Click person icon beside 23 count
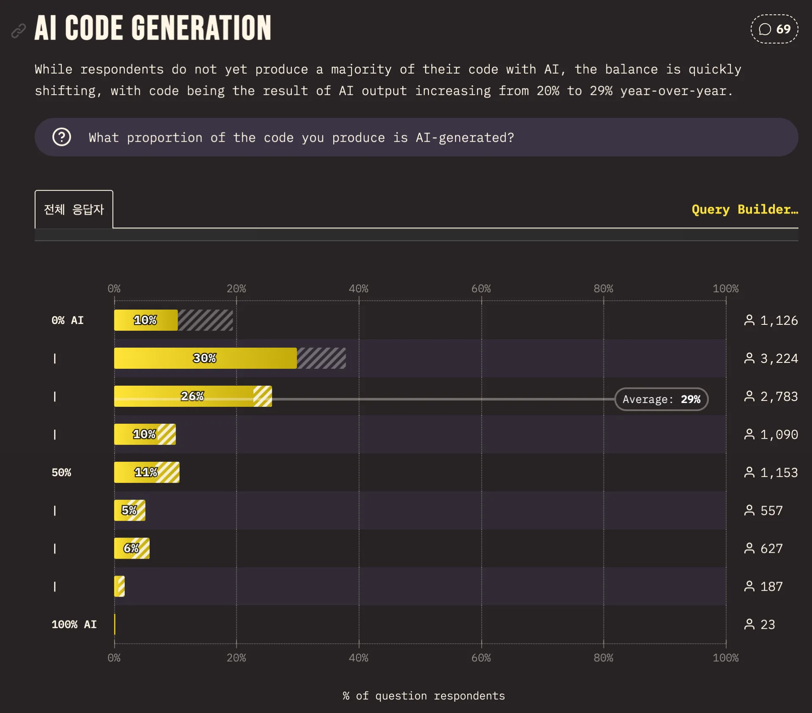The image size is (812, 713). click(x=749, y=624)
